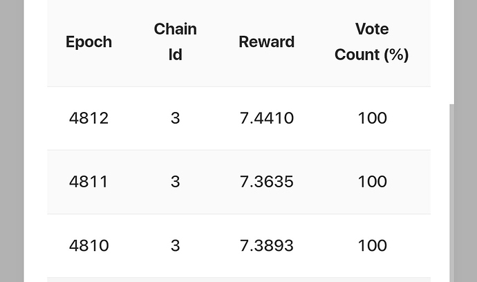The width and height of the screenshot is (477, 282).
Task: Select epoch 4812 cell
Action: click(x=88, y=118)
